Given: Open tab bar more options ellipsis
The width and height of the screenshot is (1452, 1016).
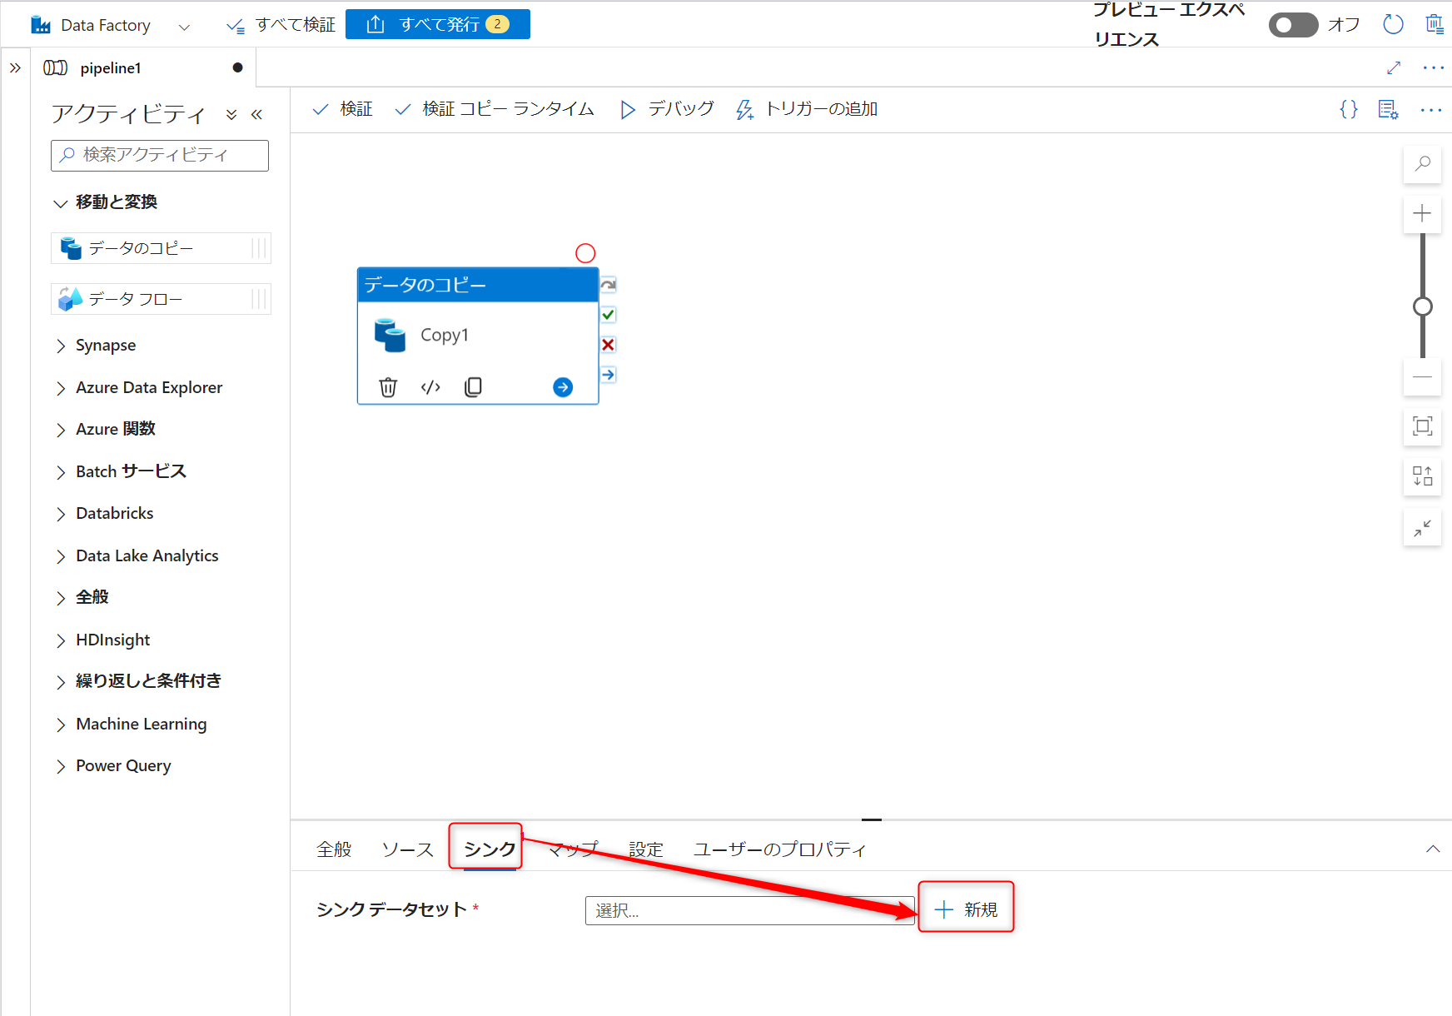Looking at the screenshot, I should [1434, 67].
